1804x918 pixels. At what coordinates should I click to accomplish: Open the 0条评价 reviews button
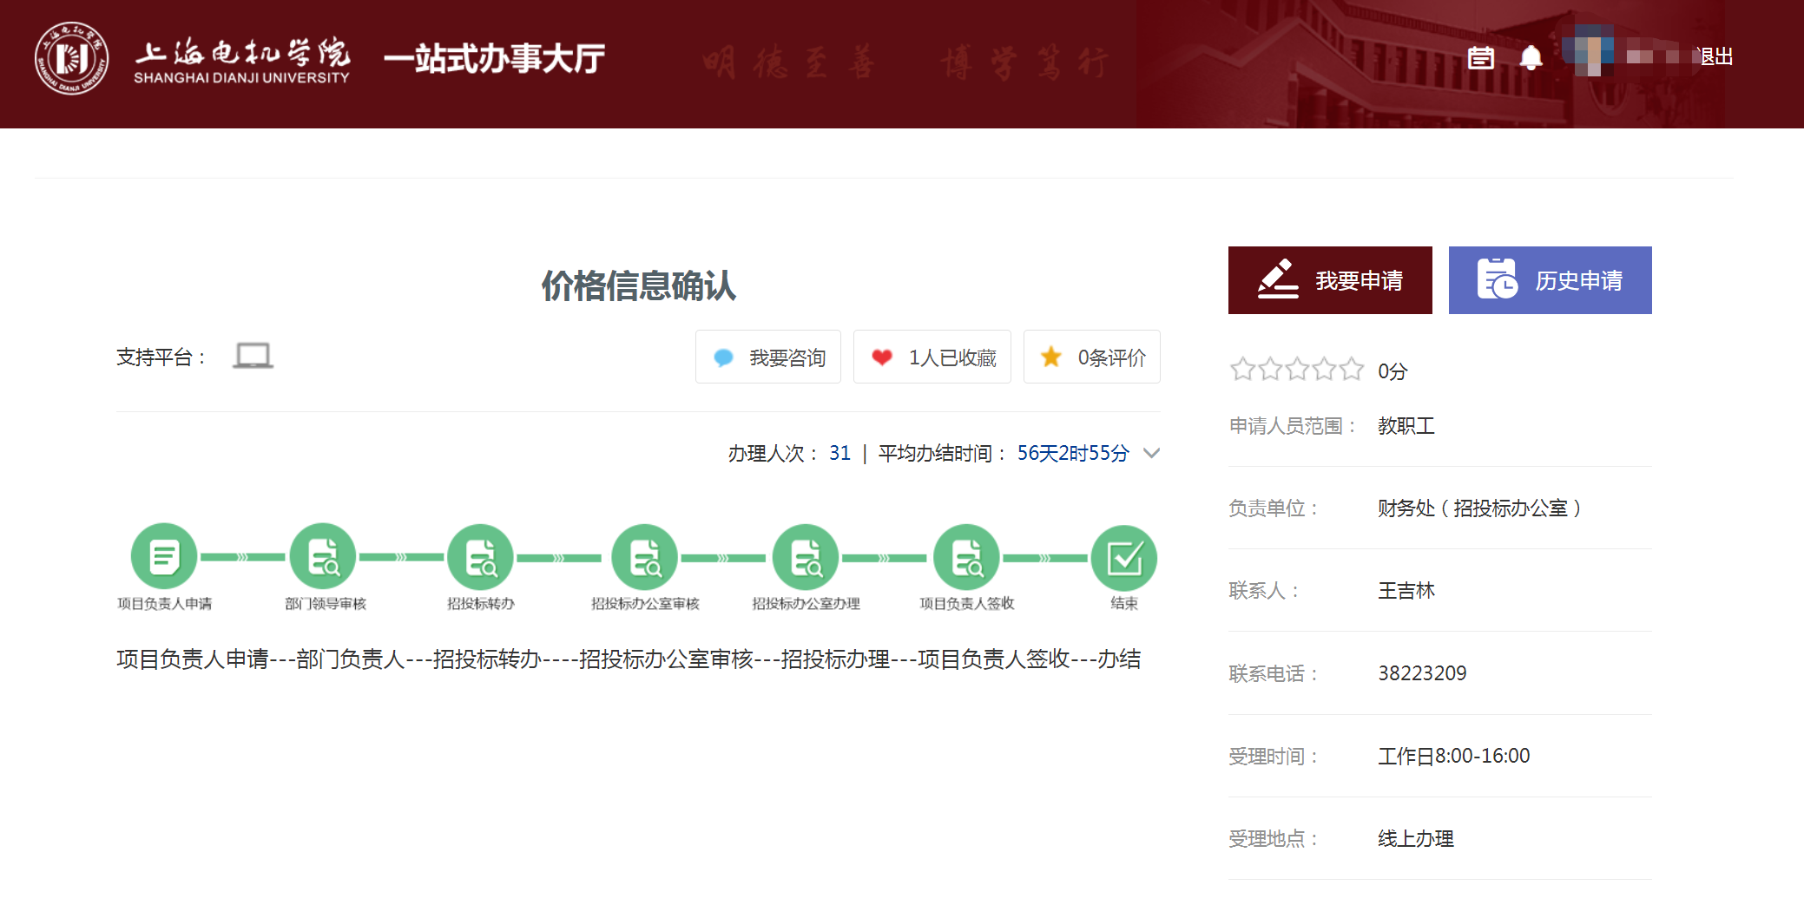pos(1091,357)
